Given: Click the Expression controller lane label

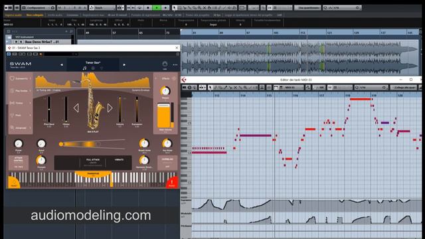Looking at the screenshot, I should coord(186,200).
